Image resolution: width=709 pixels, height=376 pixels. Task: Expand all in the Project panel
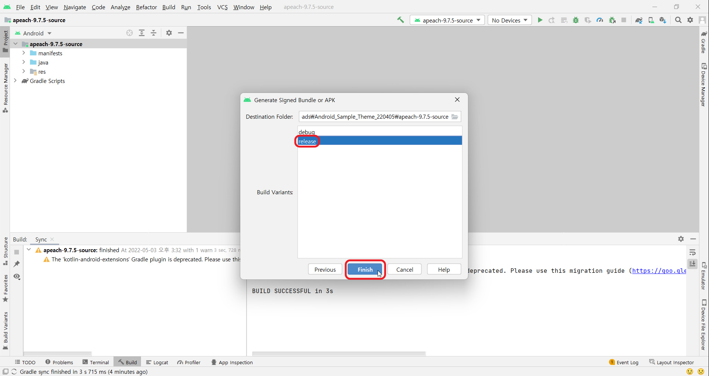pyautogui.click(x=142, y=33)
